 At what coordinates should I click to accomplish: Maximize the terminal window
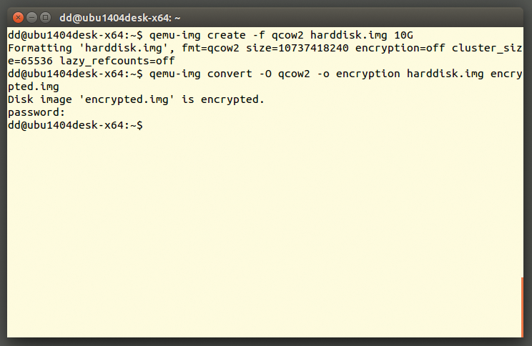point(45,17)
